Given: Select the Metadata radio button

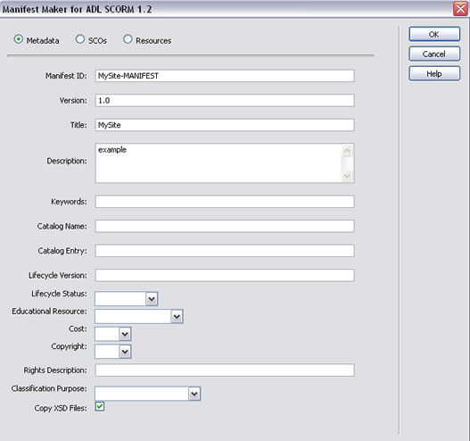Looking at the screenshot, I should [x=19, y=39].
